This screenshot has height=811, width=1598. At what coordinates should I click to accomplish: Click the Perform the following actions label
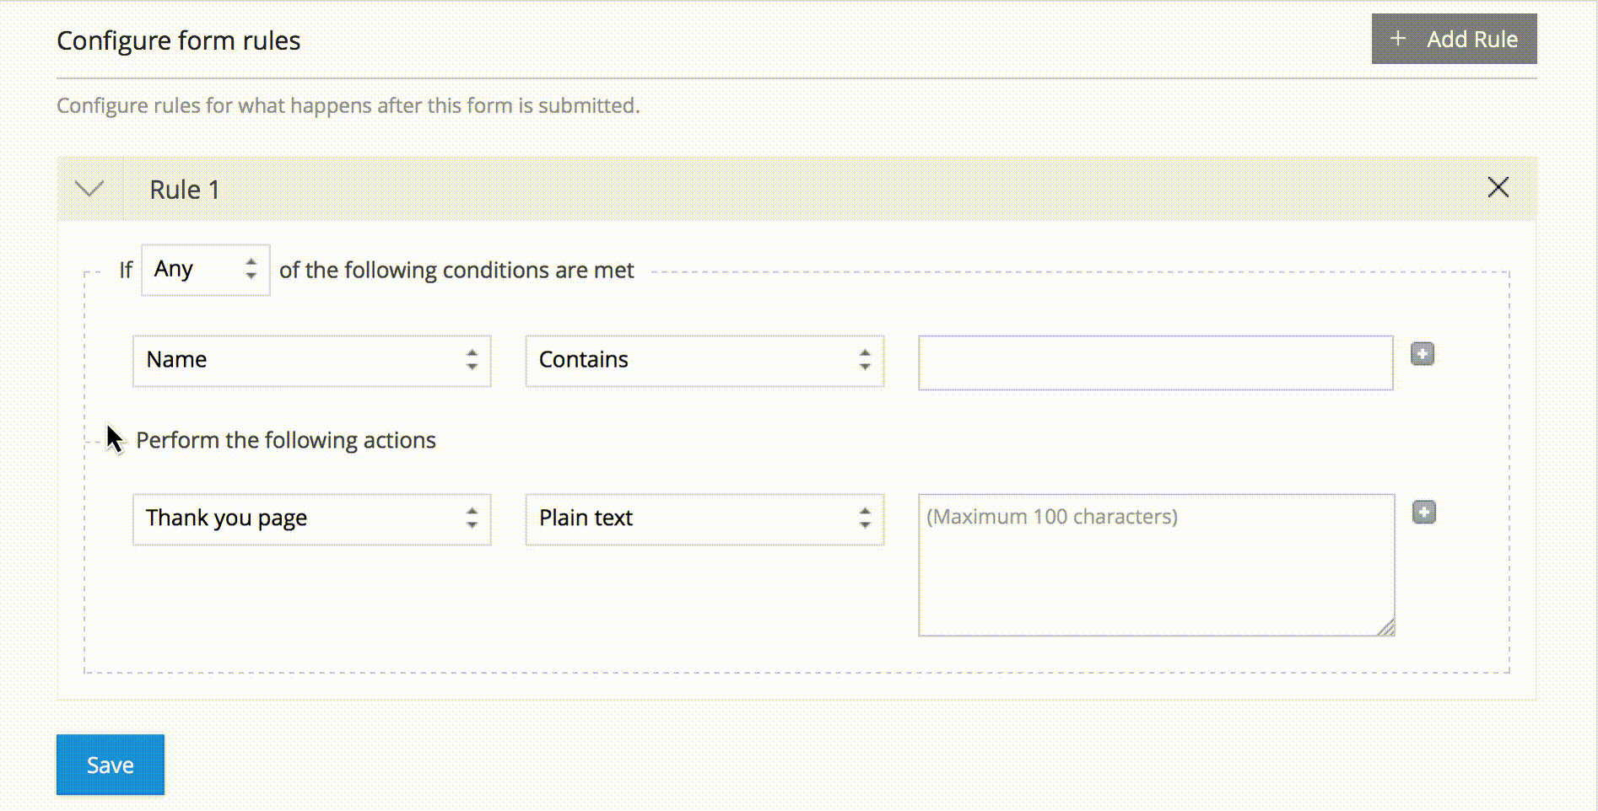point(286,440)
